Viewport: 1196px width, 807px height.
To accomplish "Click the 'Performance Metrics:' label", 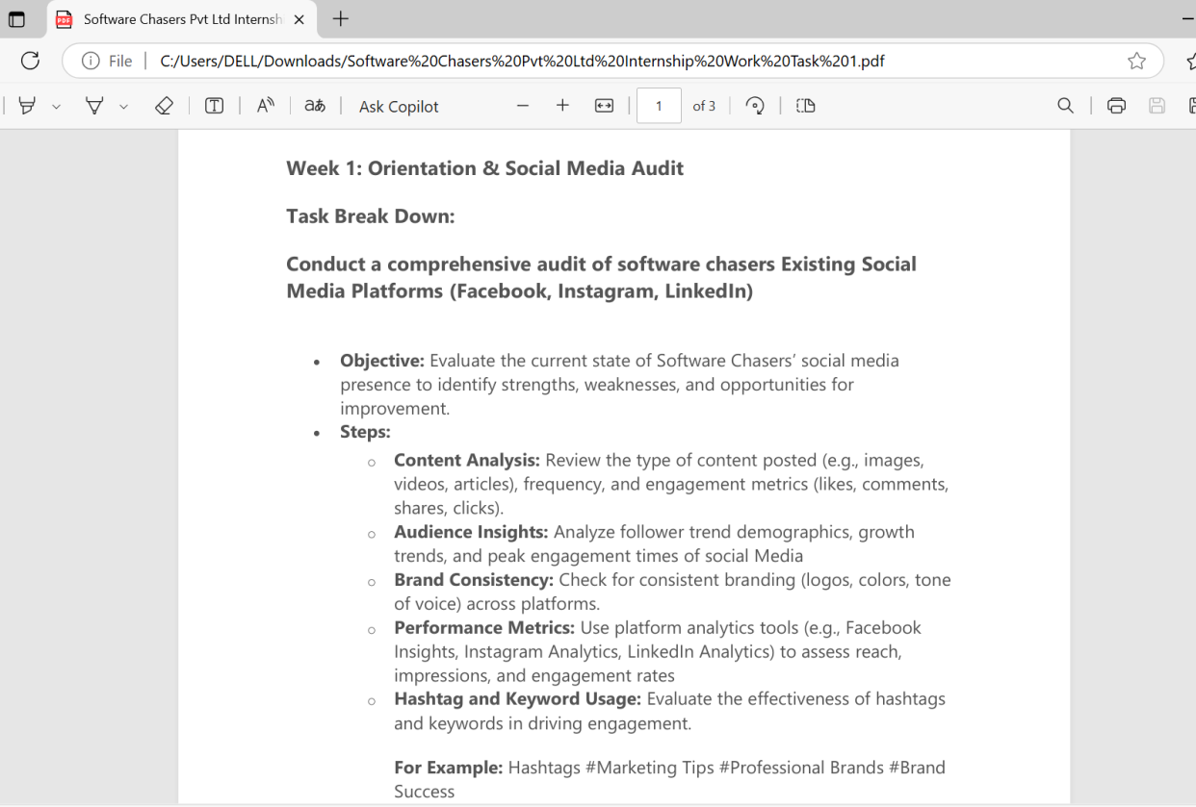I will [x=484, y=628].
